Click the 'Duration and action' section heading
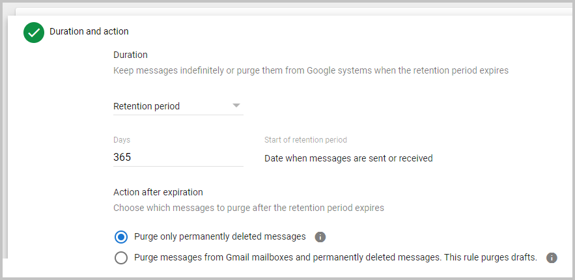This screenshot has width=575, height=280. pyautogui.click(x=89, y=31)
